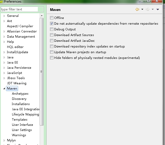
Task: Expand the General tree node
Action: pyautogui.click(x=4, y=16)
